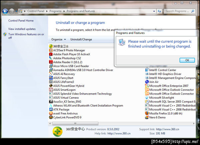
Task: Click the shield icon beside Windows features
Action: coord(5,34)
